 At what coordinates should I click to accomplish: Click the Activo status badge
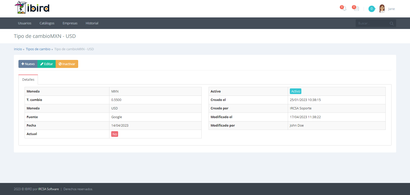coord(295,91)
